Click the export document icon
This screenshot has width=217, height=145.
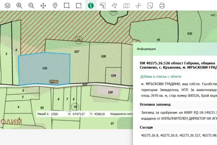tap(150, 6)
